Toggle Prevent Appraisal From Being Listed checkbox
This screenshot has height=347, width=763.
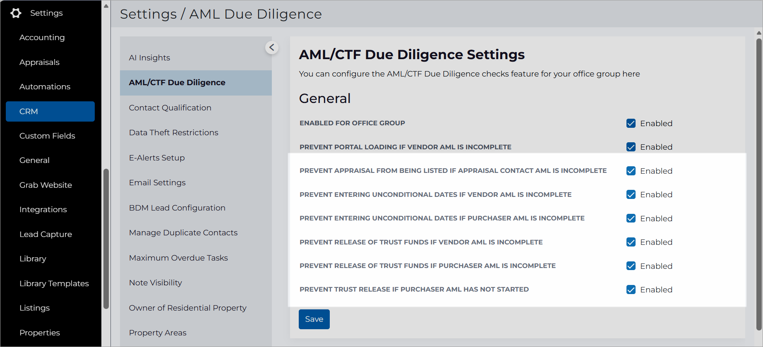click(631, 171)
